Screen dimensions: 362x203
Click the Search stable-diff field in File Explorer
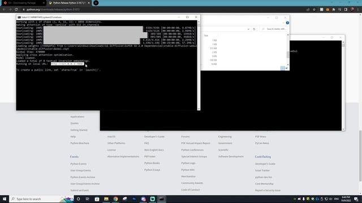[x=273, y=29]
